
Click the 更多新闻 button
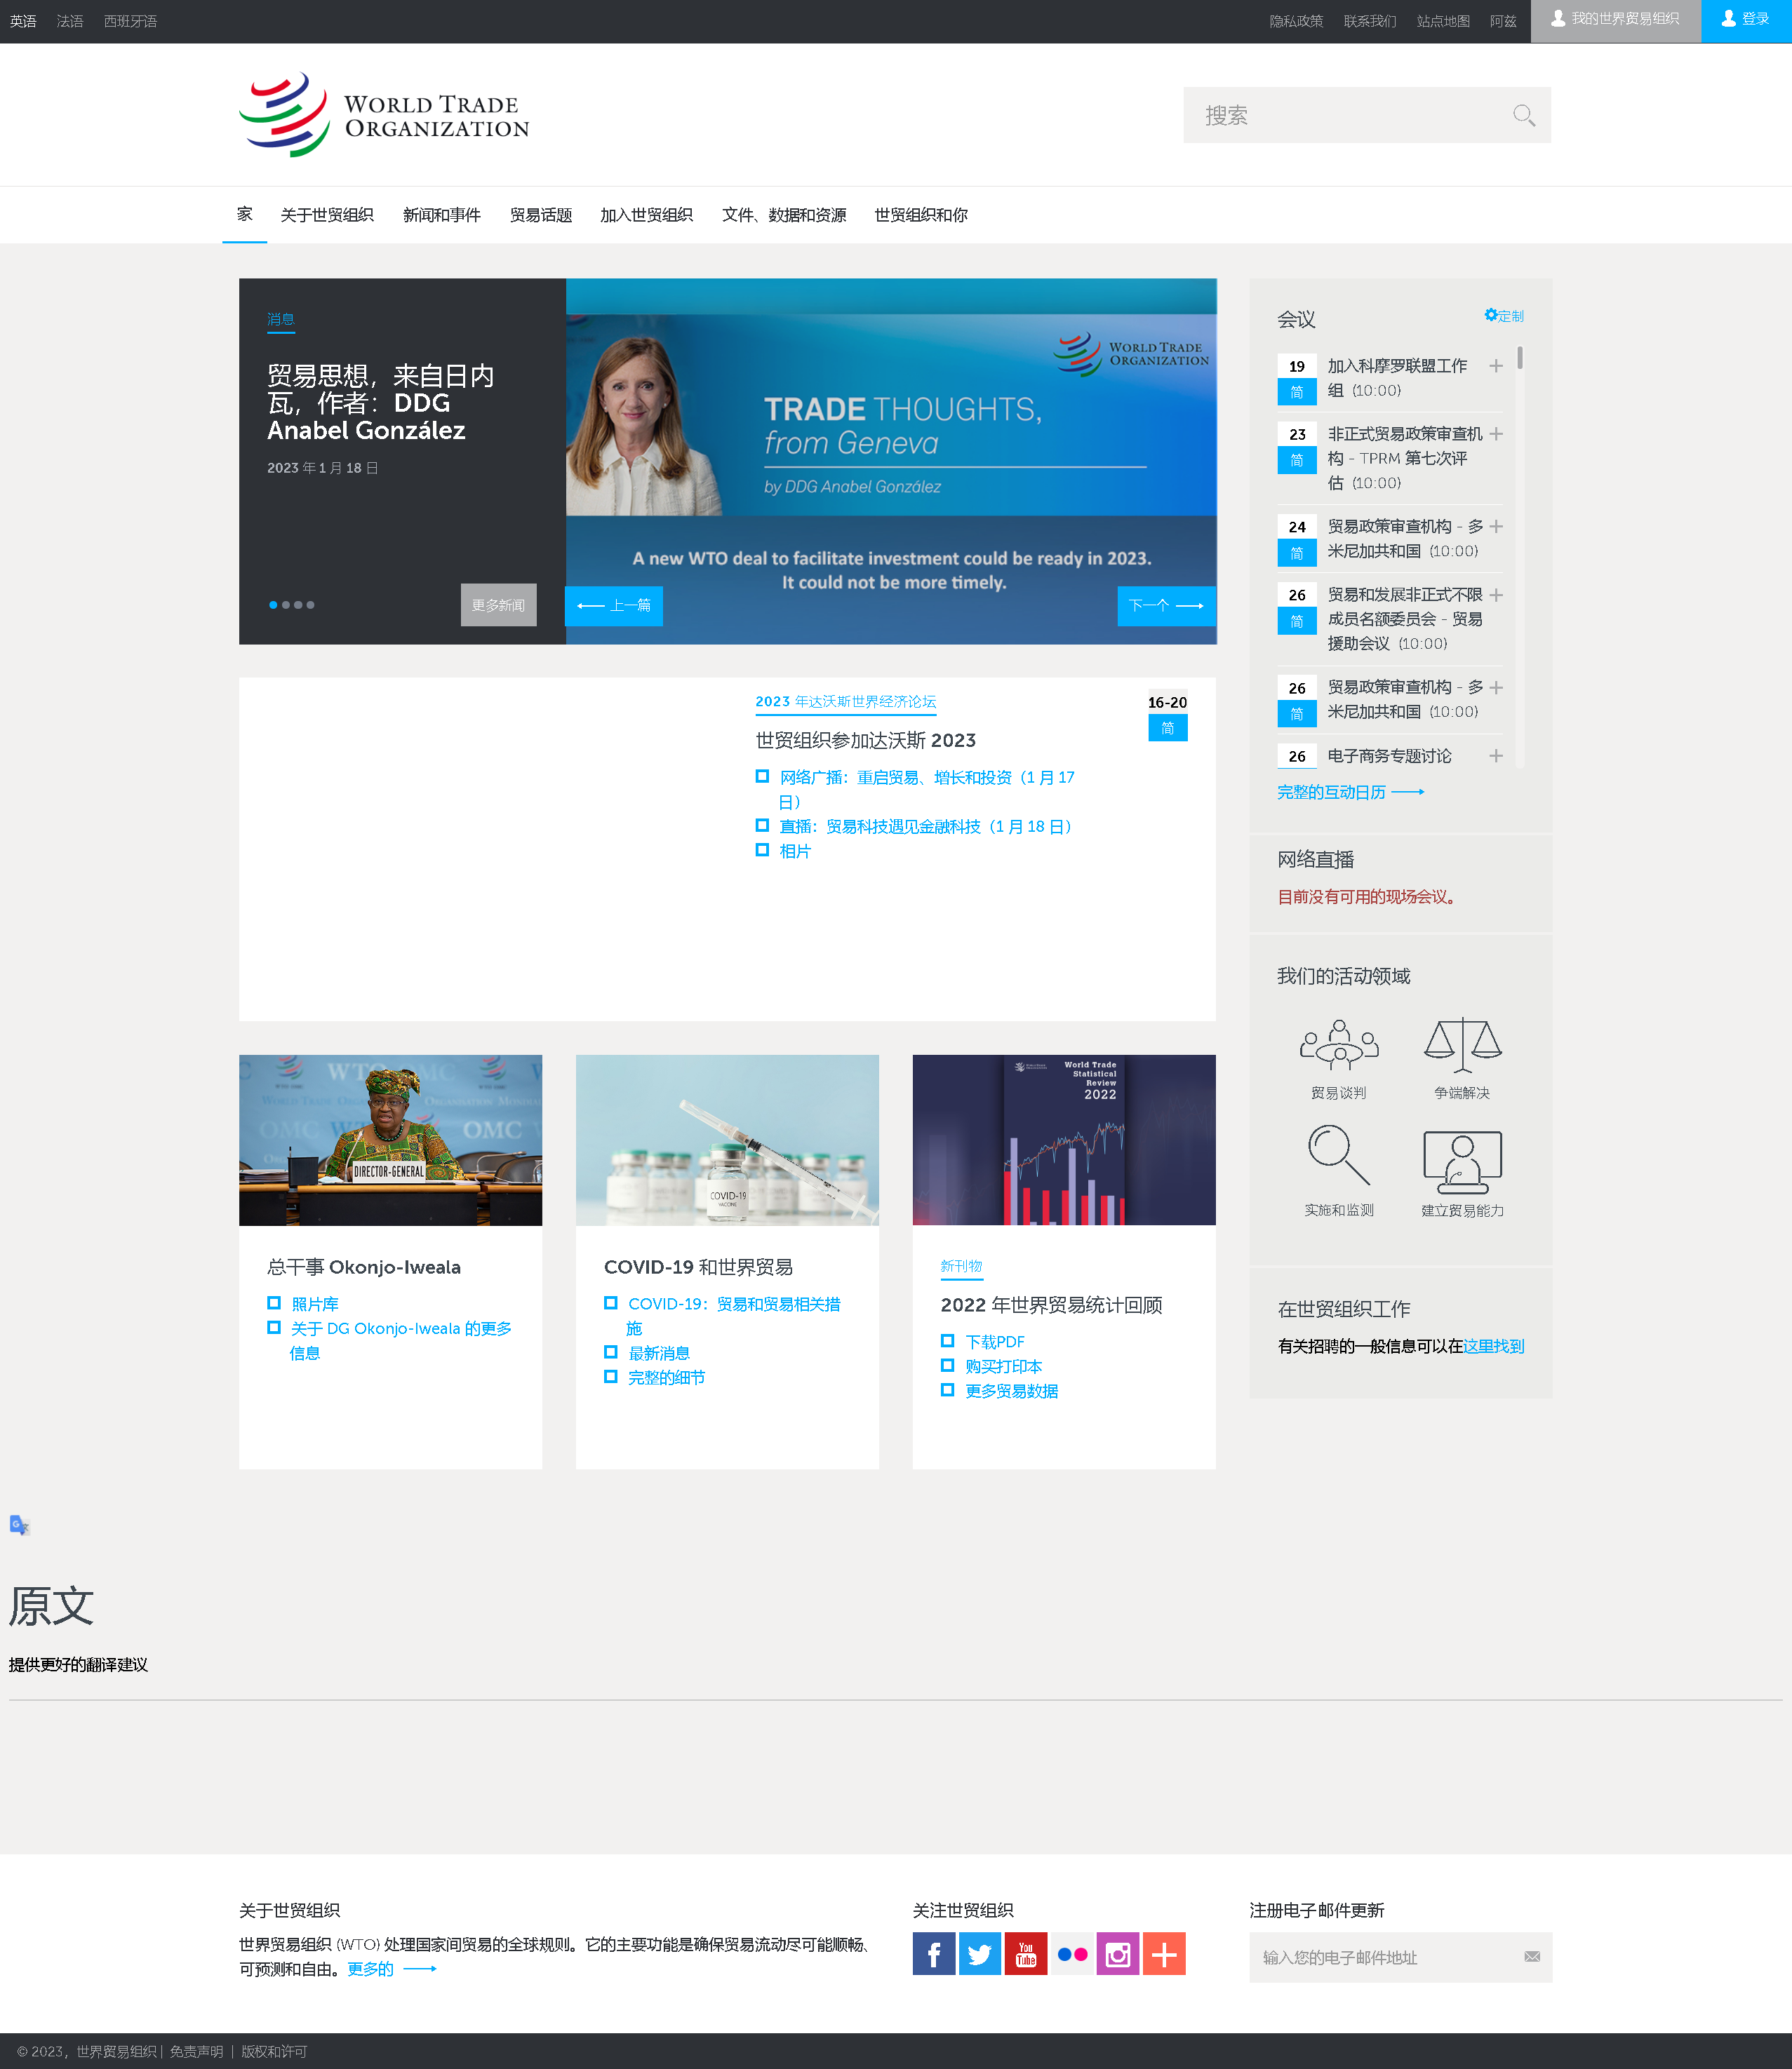498,605
